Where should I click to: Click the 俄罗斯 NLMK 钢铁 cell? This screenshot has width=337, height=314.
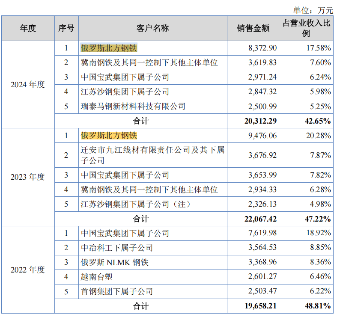click(x=115, y=262)
